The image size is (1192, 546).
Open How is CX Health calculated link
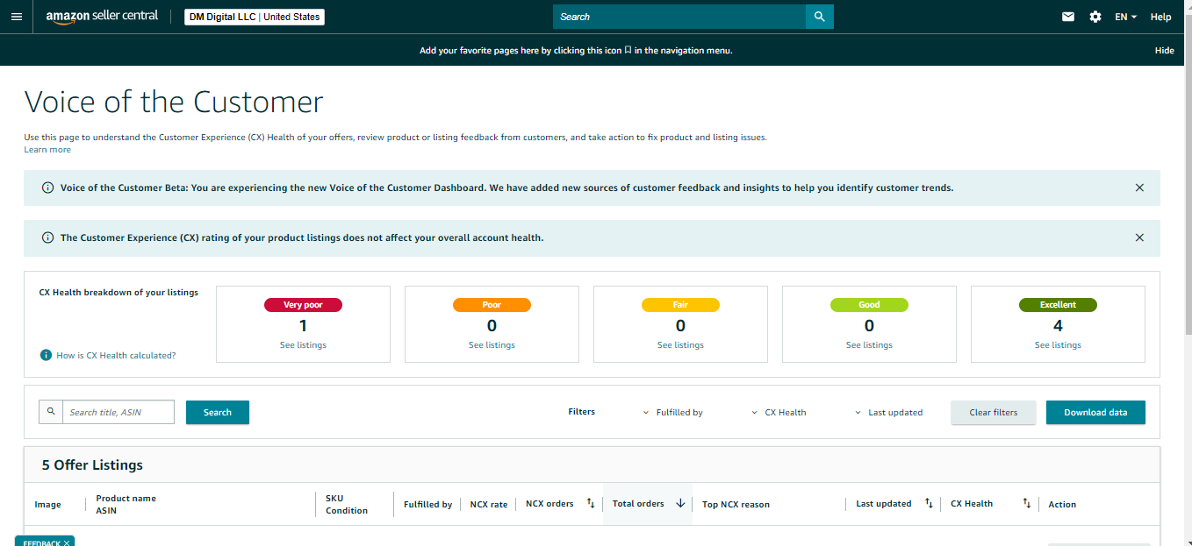116,356
